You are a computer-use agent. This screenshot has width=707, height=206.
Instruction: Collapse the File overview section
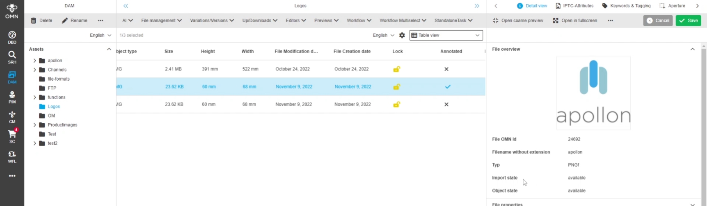point(692,49)
